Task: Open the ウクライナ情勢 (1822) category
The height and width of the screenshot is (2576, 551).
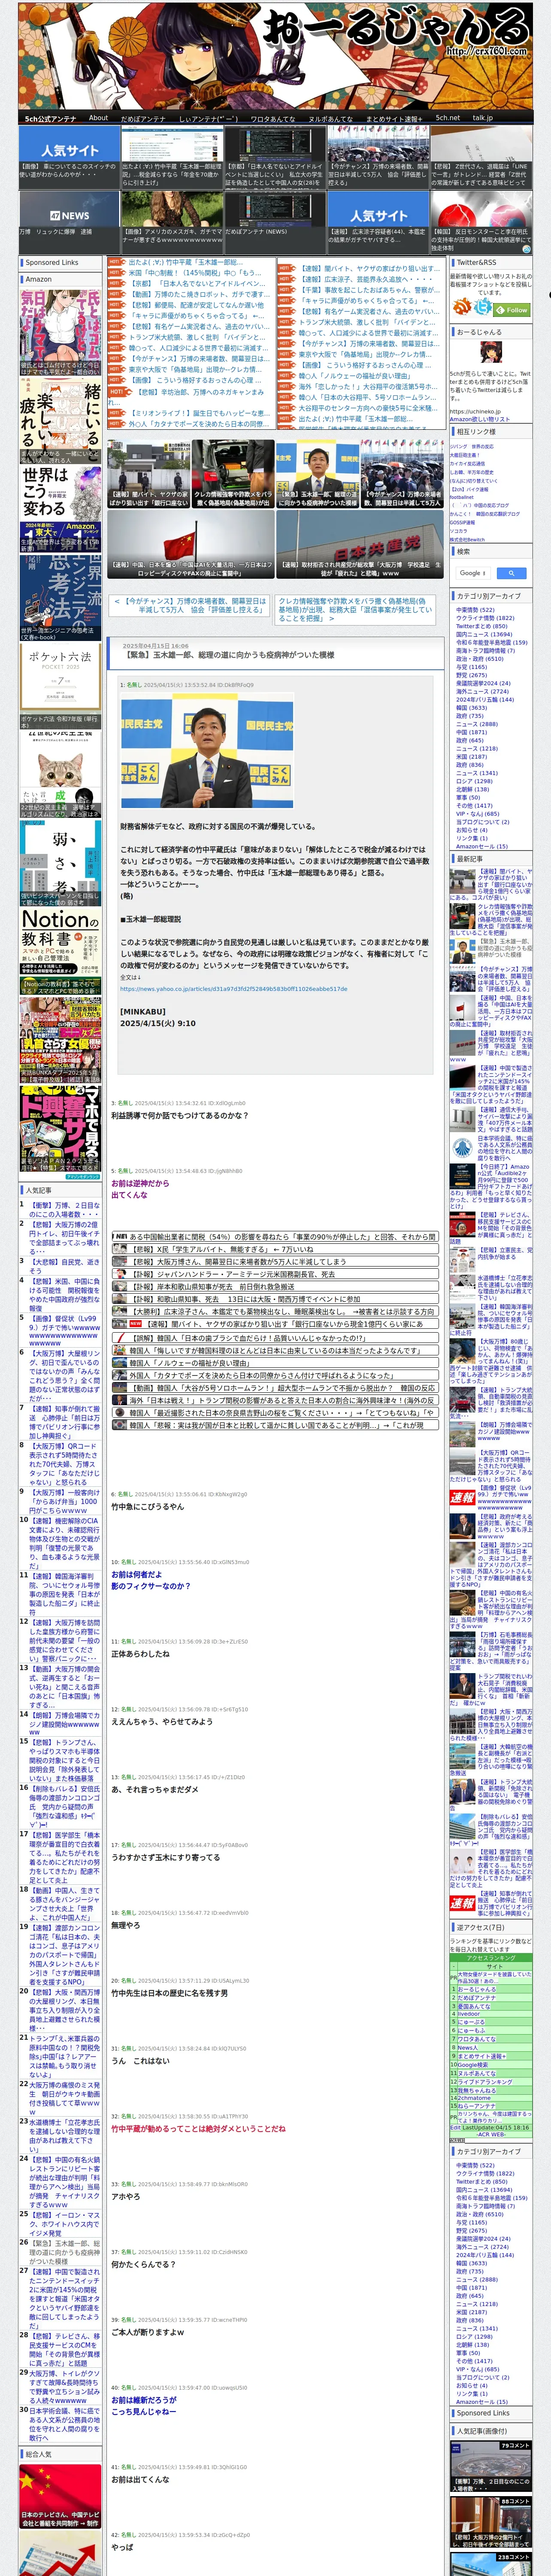Action: coord(485,618)
